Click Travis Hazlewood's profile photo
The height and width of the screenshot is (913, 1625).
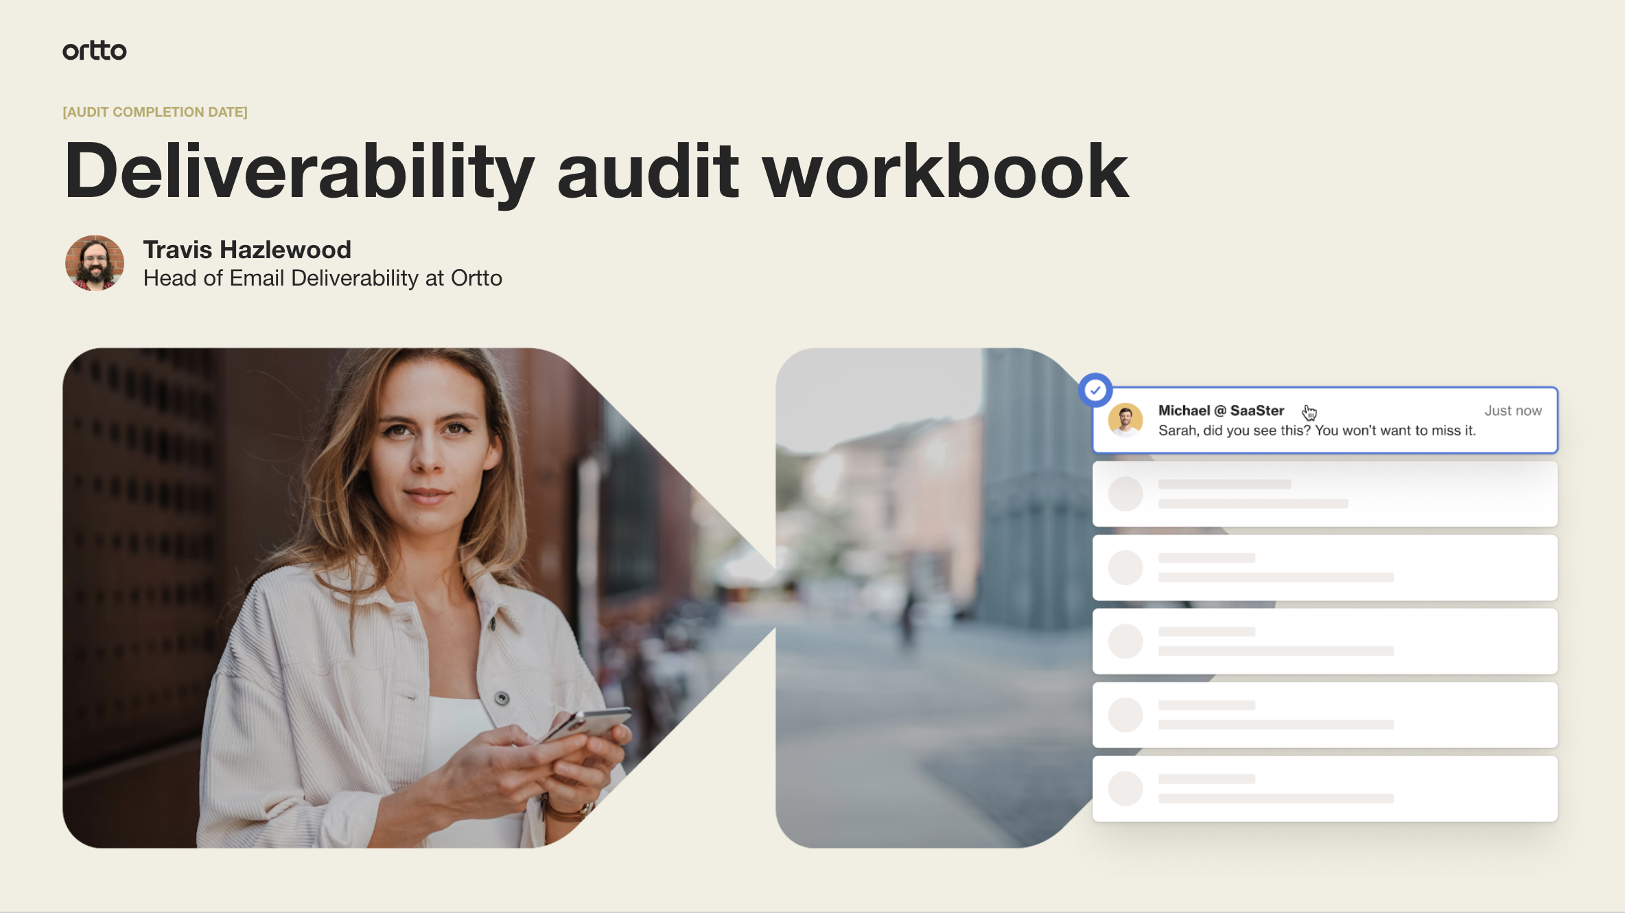click(x=95, y=264)
